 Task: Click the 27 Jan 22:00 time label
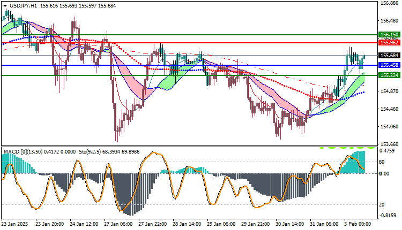point(153,224)
